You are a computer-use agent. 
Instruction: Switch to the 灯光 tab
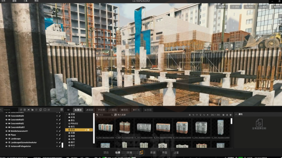point(136,110)
